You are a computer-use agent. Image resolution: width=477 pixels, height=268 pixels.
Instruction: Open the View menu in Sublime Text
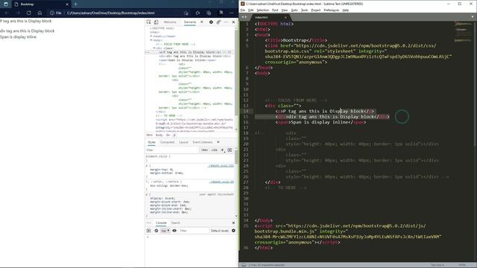[285, 10]
